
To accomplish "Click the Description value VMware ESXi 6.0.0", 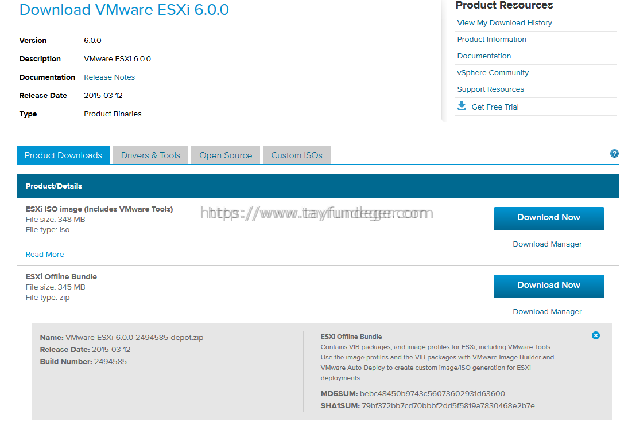I will tap(117, 59).
